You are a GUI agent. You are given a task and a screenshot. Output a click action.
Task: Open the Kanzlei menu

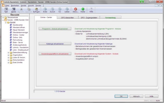pyautogui.click(x=24, y=6)
